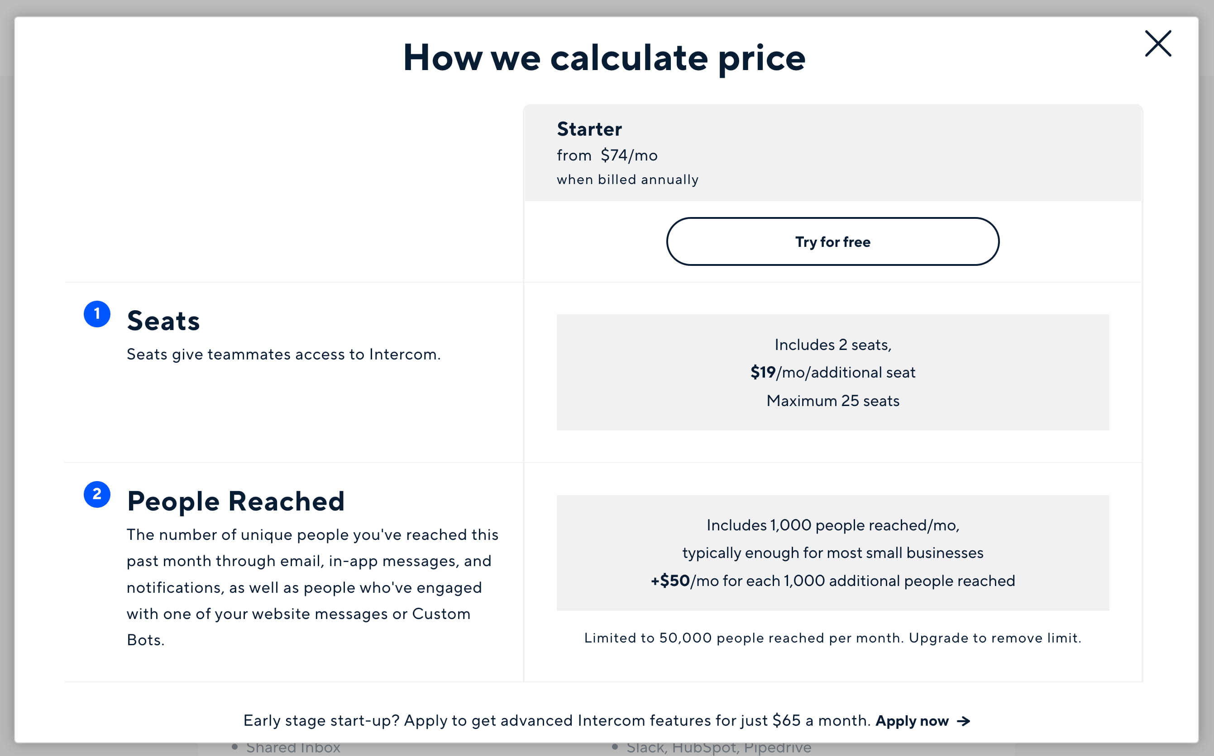Click the "How we calculate price" title

(604, 57)
